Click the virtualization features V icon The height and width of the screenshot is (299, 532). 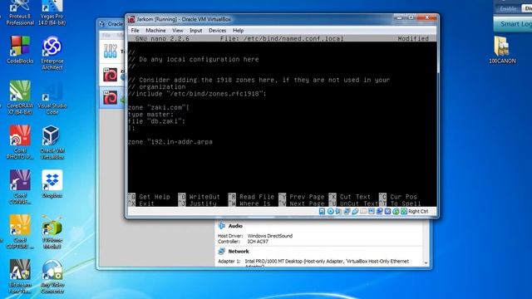click(x=387, y=211)
